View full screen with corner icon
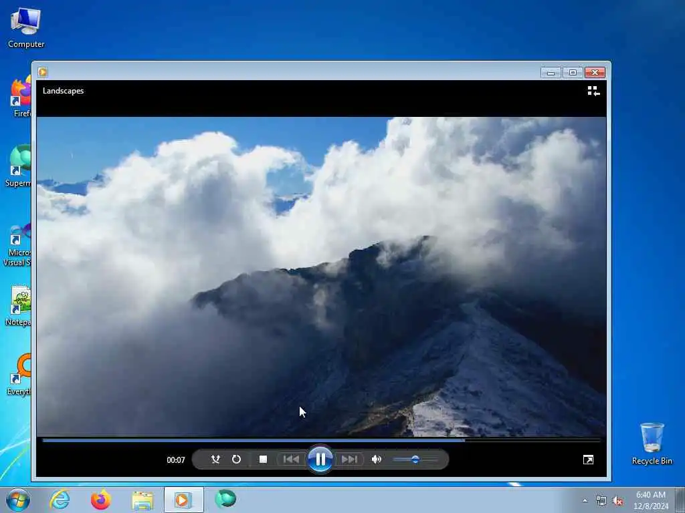The width and height of the screenshot is (685, 513). click(x=588, y=460)
